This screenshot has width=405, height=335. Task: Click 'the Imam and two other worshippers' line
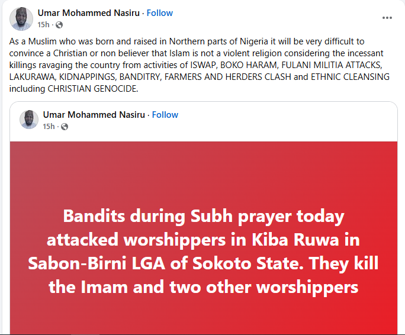point(203,287)
